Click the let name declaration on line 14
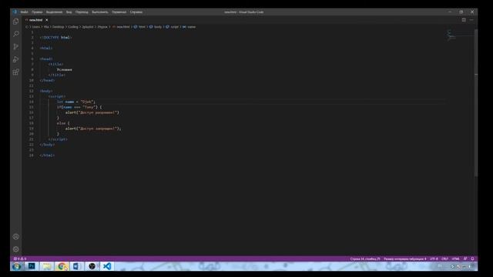The width and height of the screenshot is (493, 277). tap(75, 102)
